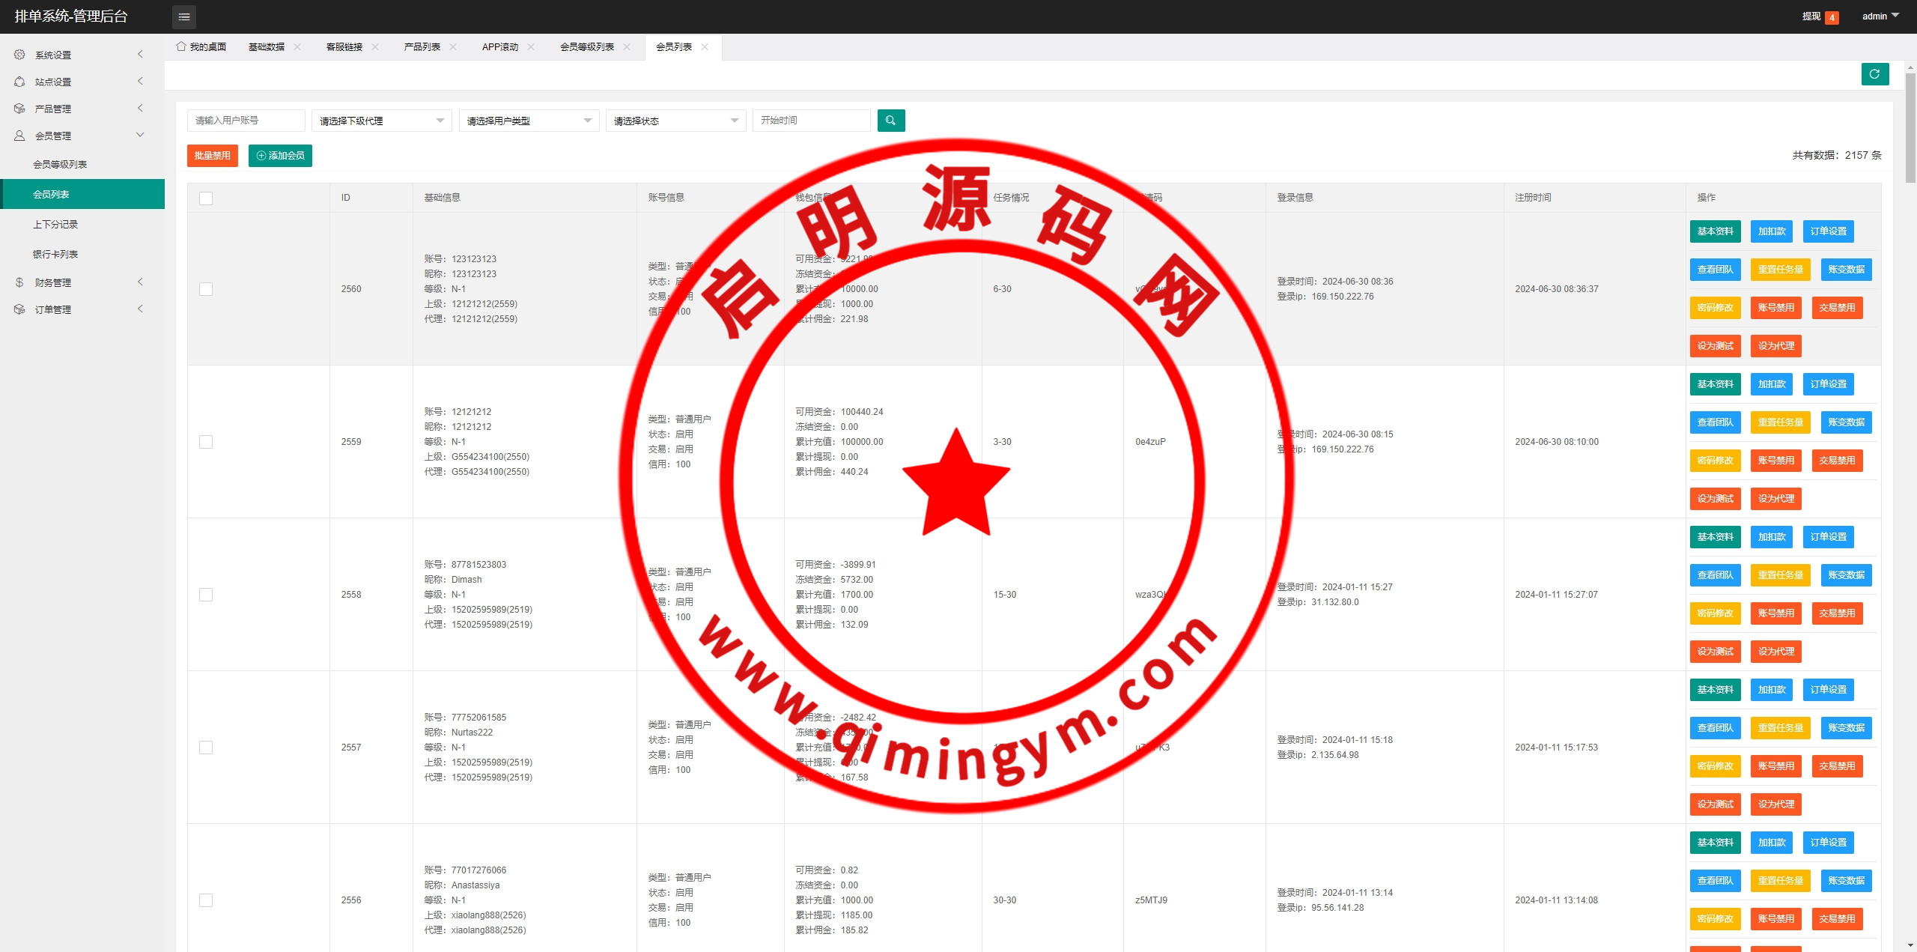This screenshot has width=1917, height=952.
Task: Click the 请输入用户账号 input field
Action: coord(246,121)
